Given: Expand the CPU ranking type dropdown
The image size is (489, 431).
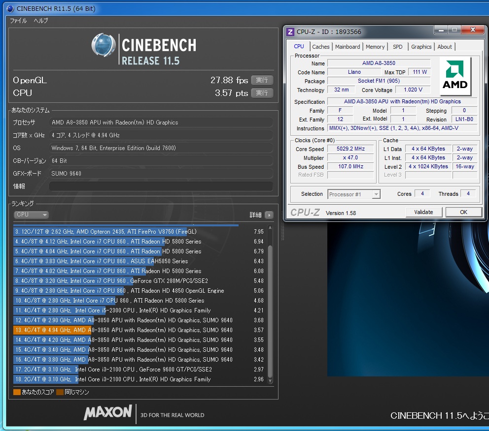Looking at the screenshot, I should coord(32,215).
